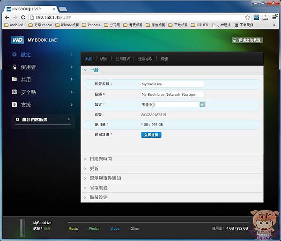Click the 保護您的裝置 button
The width and height of the screenshot is (281, 241).
pos(247,40)
